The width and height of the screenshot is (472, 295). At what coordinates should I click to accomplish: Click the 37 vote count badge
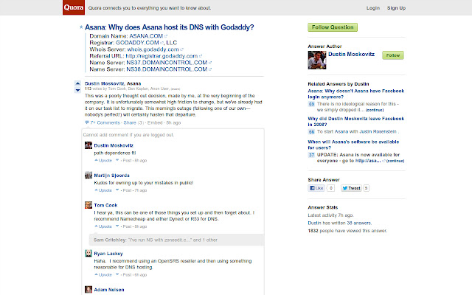point(311,155)
